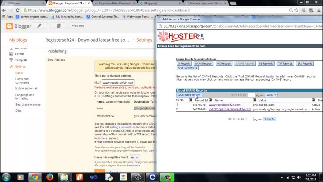The height and width of the screenshot is (182, 323).
Task: Open the settings instructions link
Action: tap(122, 127)
